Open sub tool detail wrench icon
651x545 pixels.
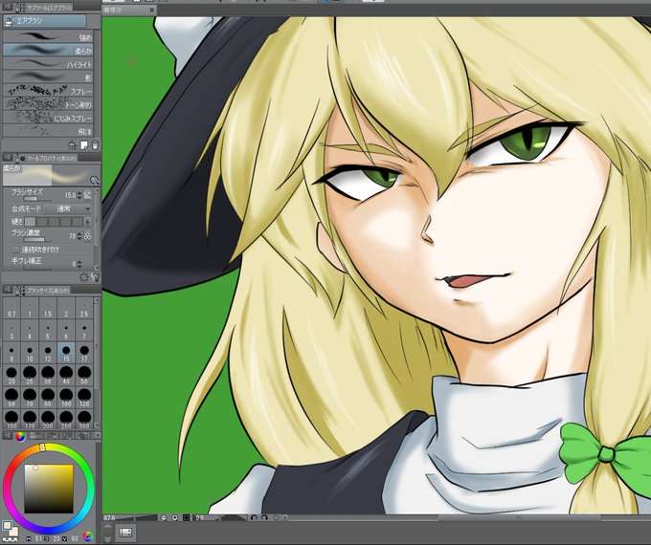pos(95,277)
